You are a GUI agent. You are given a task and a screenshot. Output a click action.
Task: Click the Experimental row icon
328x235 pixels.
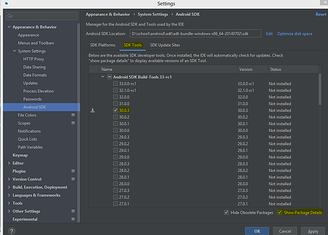(x=73, y=219)
